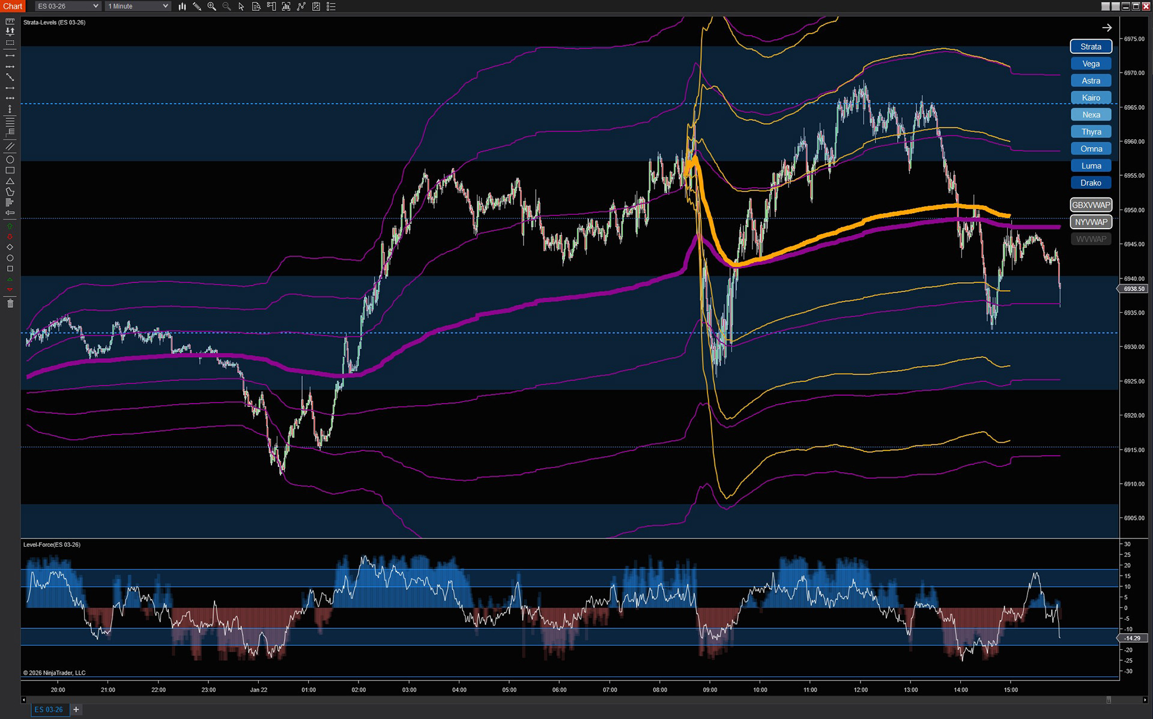The width and height of the screenshot is (1153, 719).
Task: Enable the dimmed WVWAP button
Action: pyautogui.click(x=1091, y=239)
